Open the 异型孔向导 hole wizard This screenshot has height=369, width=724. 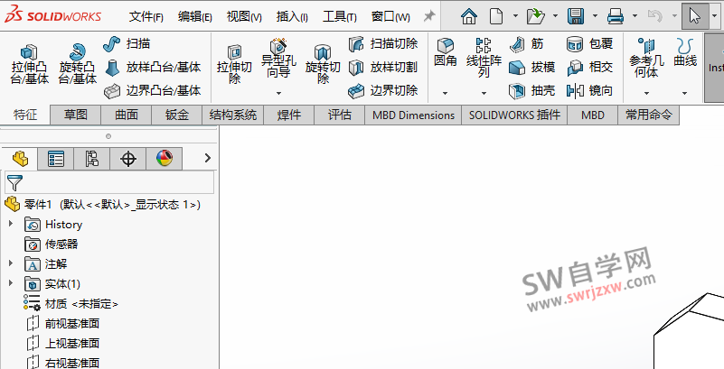(x=278, y=59)
